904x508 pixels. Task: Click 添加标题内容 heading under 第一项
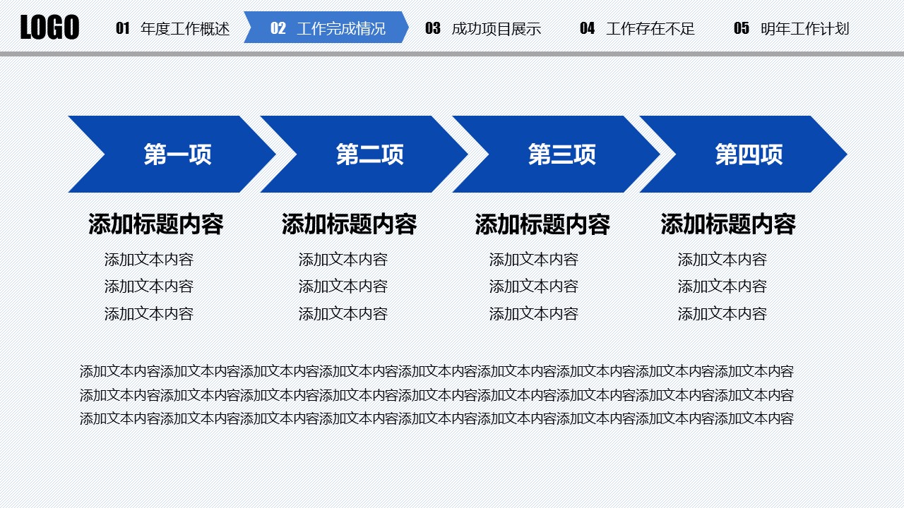156,224
